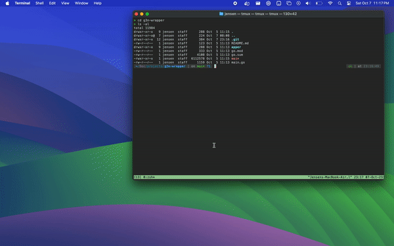Click the prompt's right-side time status
This screenshot has width=394, height=246.
click(x=364, y=66)
